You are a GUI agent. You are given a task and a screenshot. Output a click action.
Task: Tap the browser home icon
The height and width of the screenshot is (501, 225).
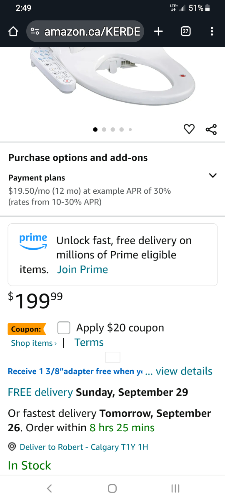coord(13,31)
